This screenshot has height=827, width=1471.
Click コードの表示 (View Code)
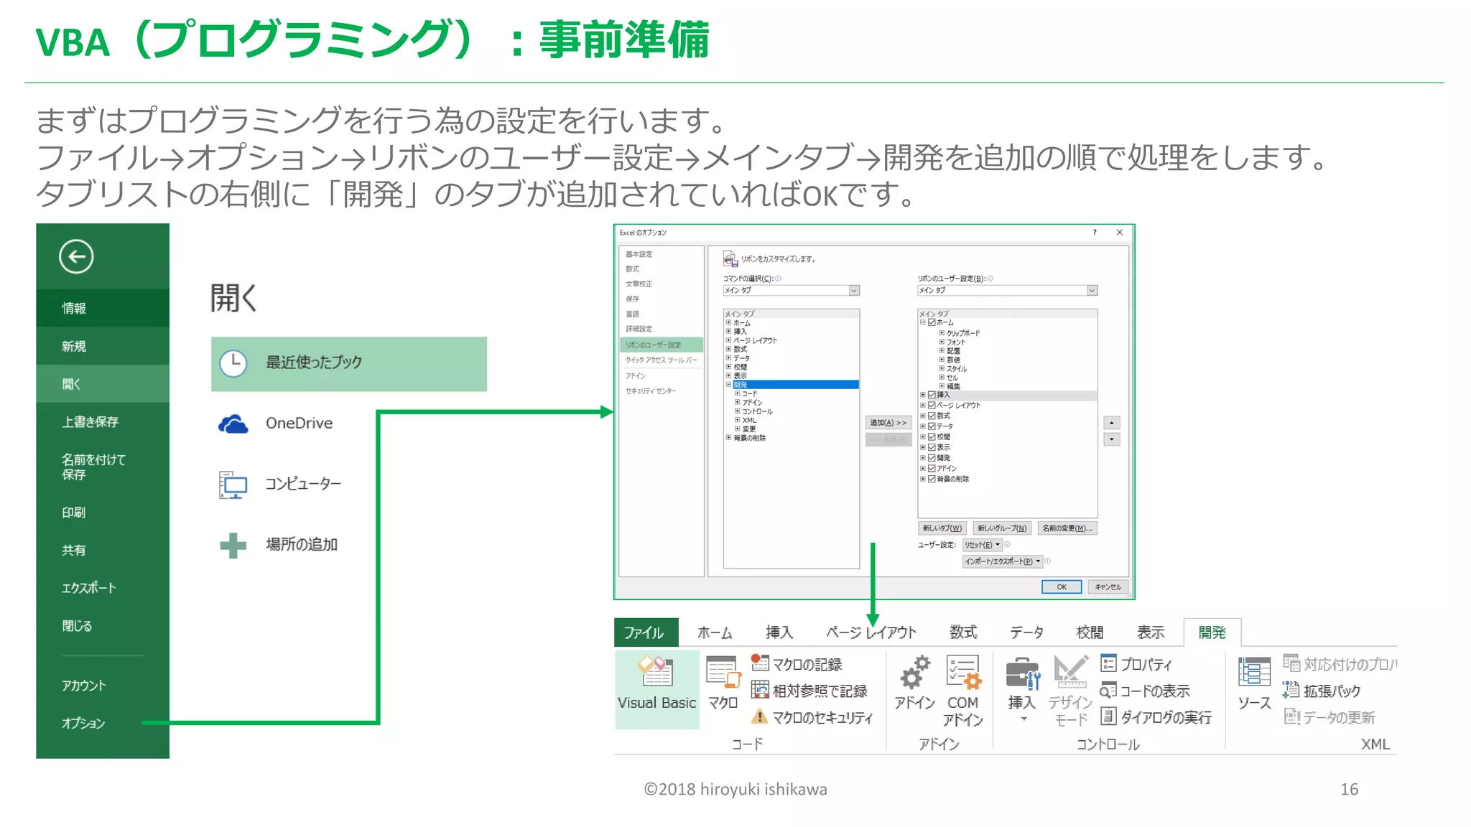pos(1145,691)
